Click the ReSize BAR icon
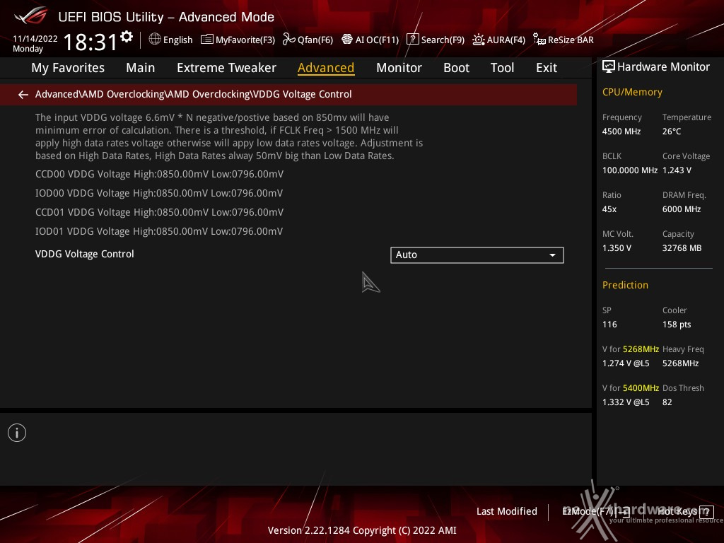 pos(539,40)
